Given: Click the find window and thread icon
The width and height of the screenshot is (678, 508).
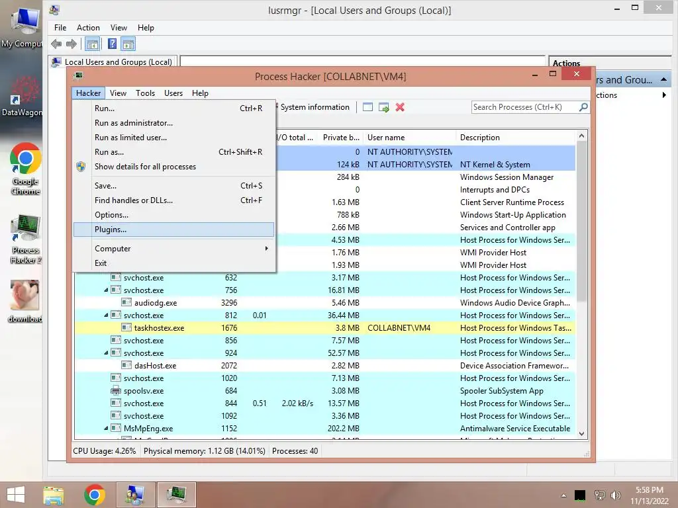Looking at the screenshot, I should (x=383, y=107).
